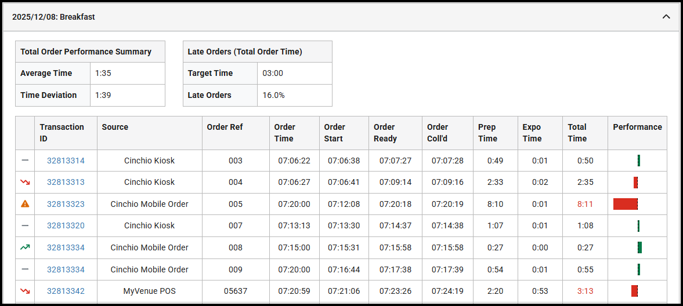683x306 pixels.
Task: Click the Prep Time column header
Action: click(487, 133)
